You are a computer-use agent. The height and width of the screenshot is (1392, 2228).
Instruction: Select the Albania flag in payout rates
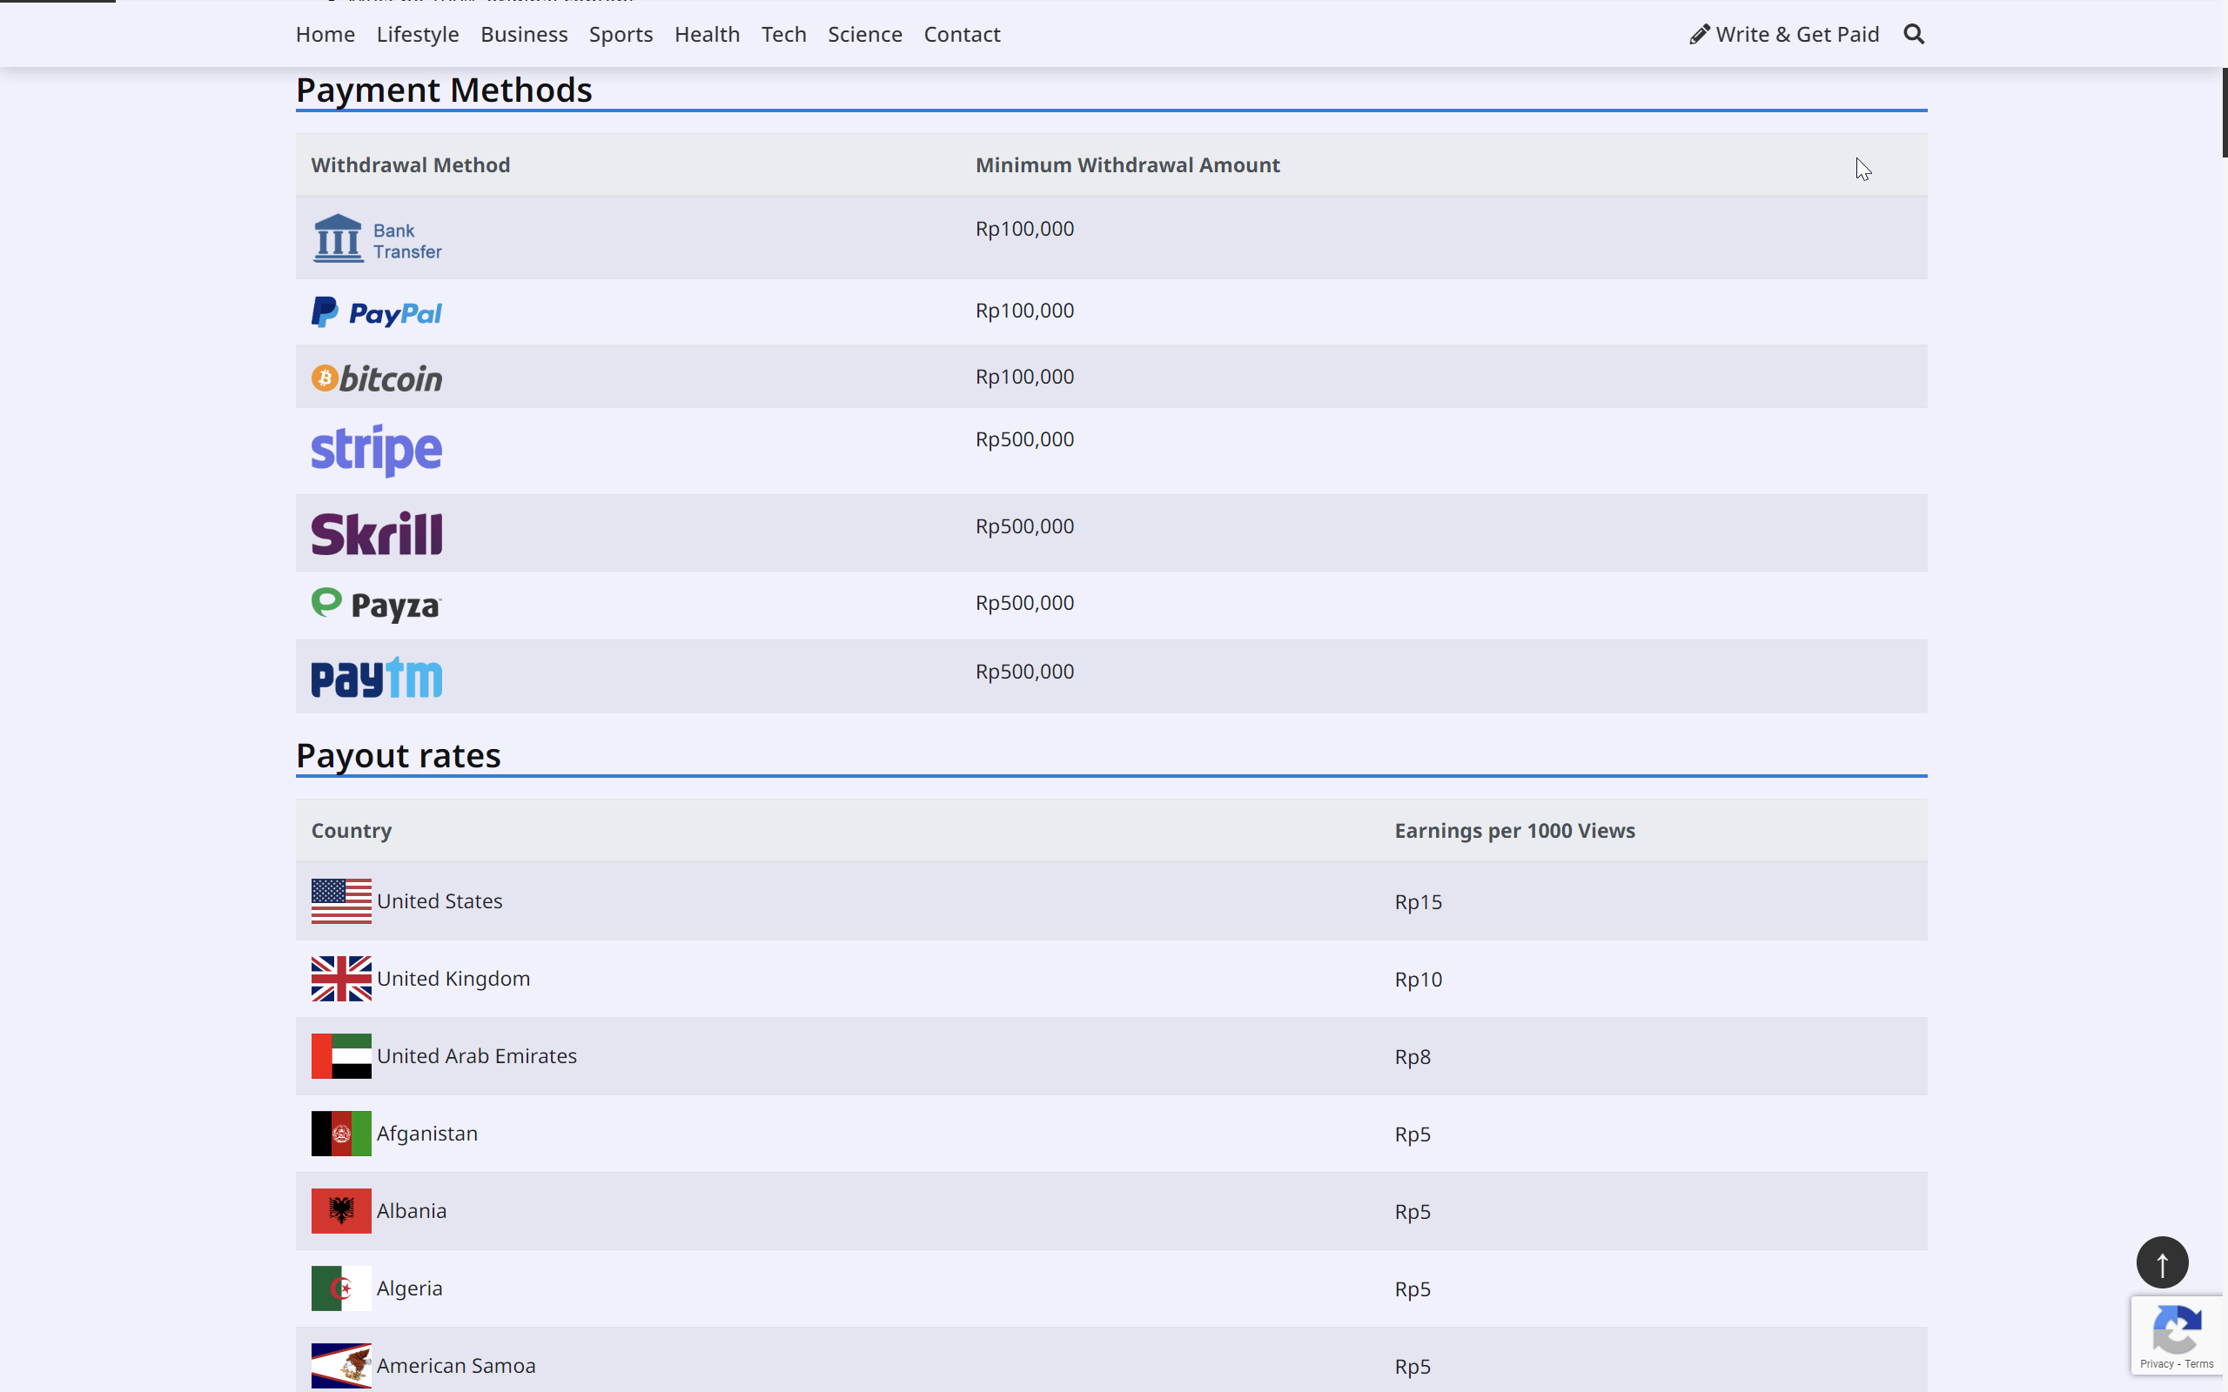(x=340, y=1211)
